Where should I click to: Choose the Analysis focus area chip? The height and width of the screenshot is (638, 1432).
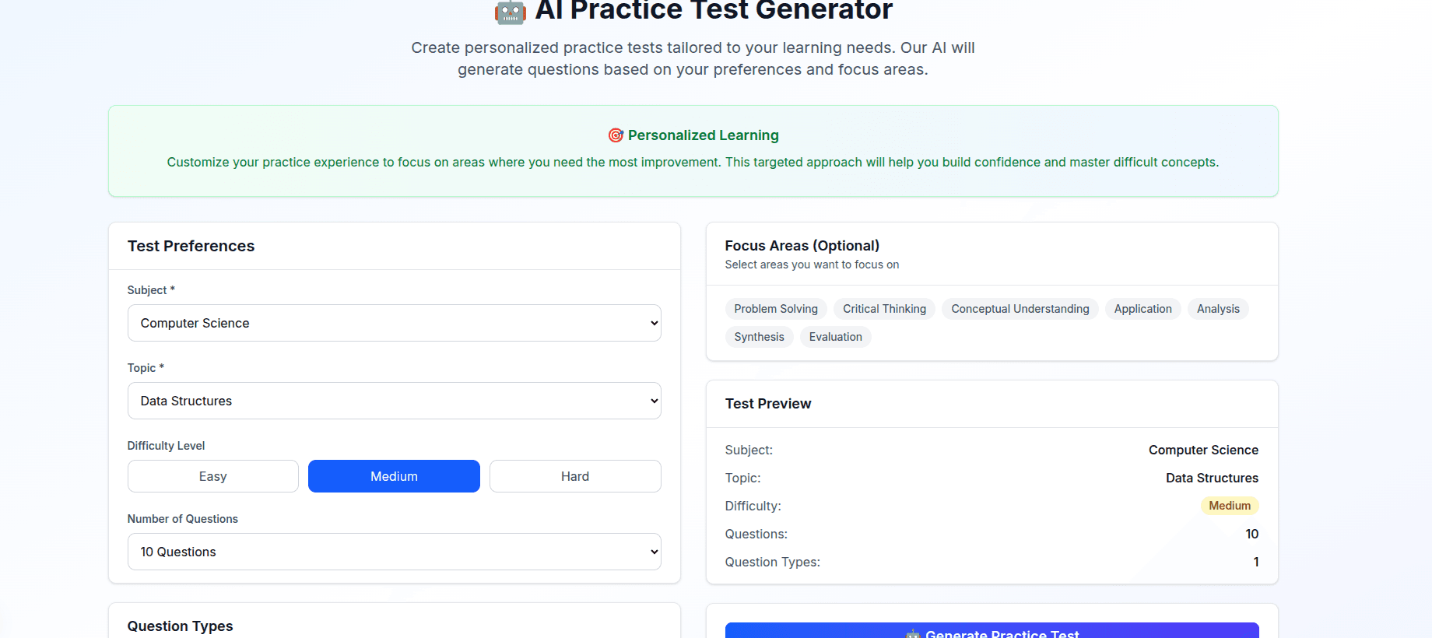click(1218, 309)
